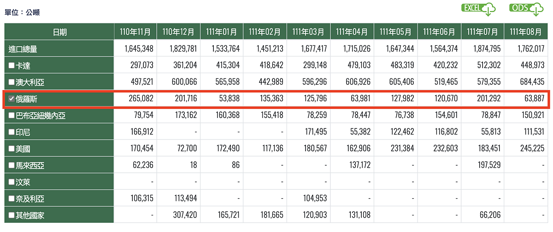
Task: Click the 110年11月 column header
Action: [x=135, y=32]
